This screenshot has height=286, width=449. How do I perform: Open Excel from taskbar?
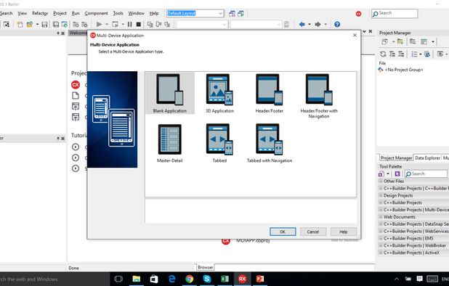pyautogui.click(x=224, y=279)
